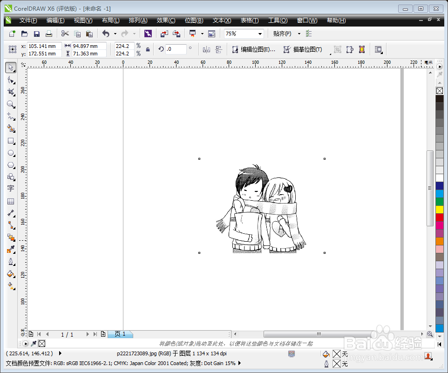Select the Pick tool
Image resolution: width=448 pixels, height=373 pixels.
11,68
